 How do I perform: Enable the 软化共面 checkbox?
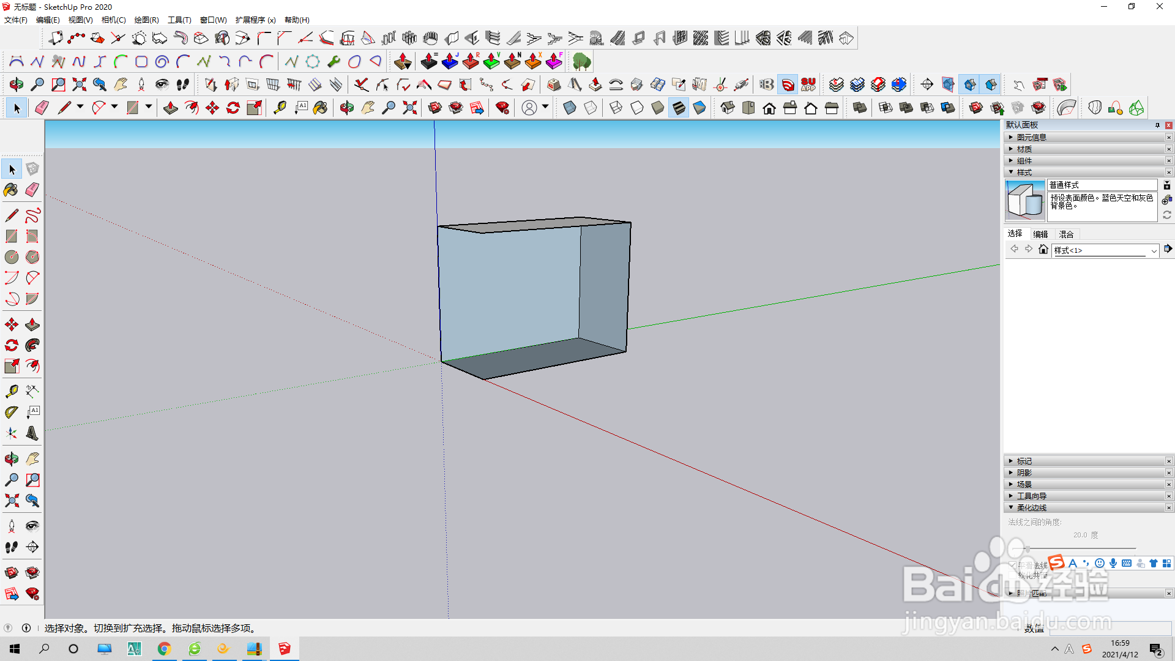click(1012, 575)
